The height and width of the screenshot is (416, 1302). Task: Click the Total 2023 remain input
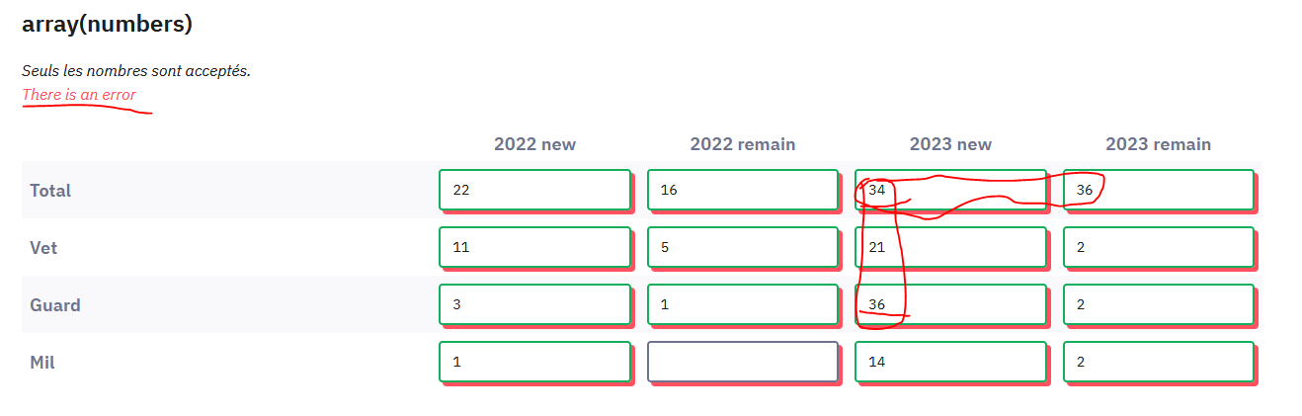coord(1159,190)
